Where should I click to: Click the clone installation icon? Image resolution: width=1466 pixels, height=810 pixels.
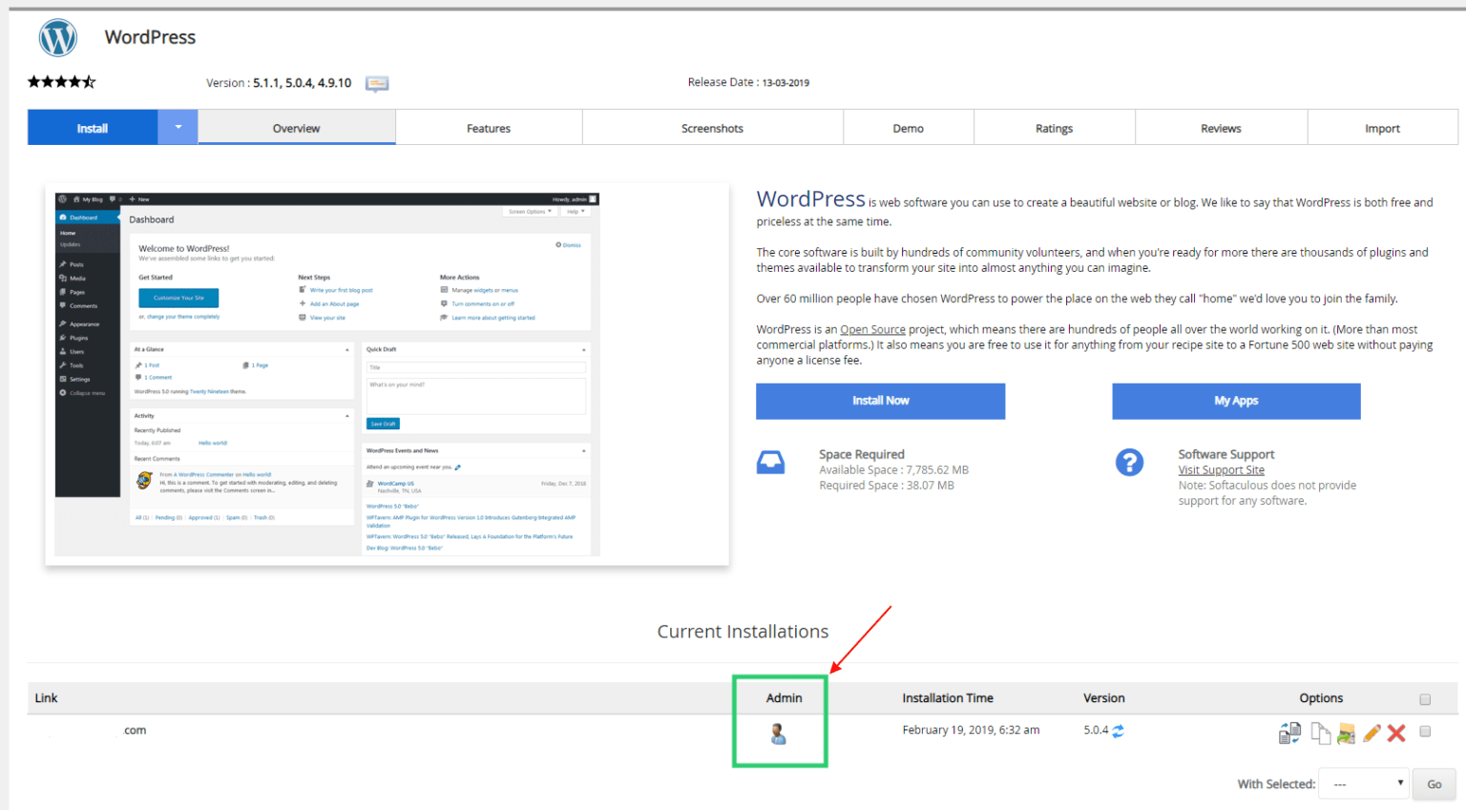pyautogui.click(x=1320, y=733)
